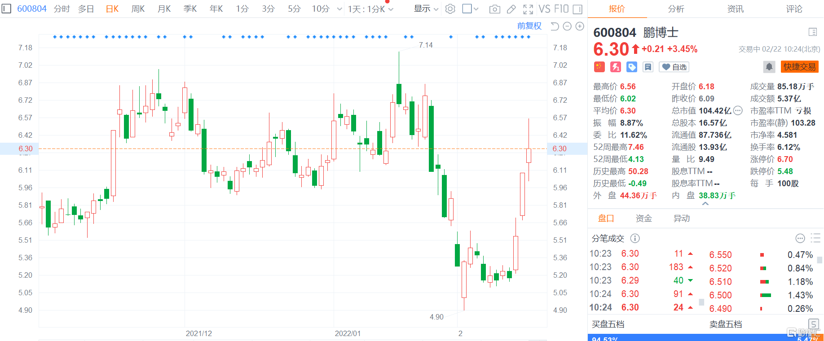This screenshot has height=341, width=824.
Task: Click the 卖盘五档 heading
Action: 726,324
